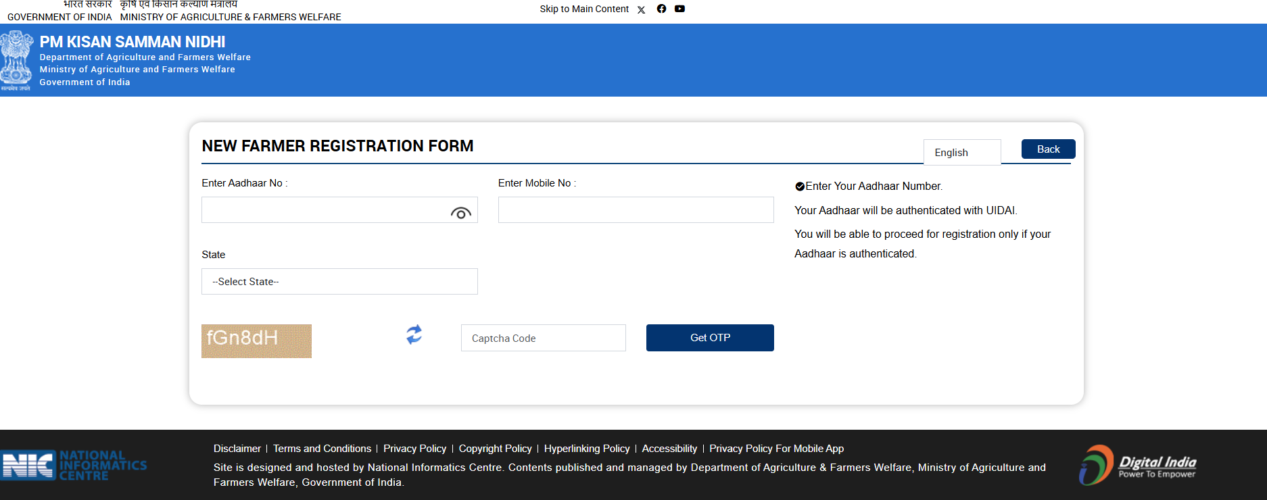Click the Mobile No input field
The width and height of the screenshot is (1267, 500).
[636, 210]
